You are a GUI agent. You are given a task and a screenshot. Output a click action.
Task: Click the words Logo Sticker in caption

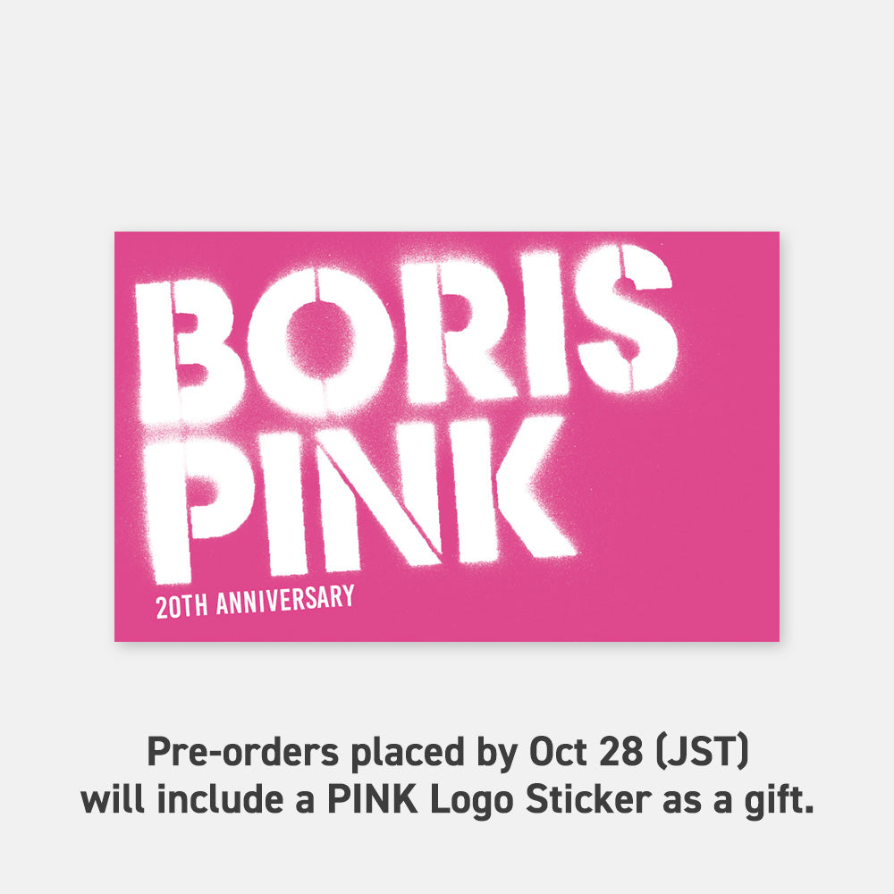coord(541,799)
